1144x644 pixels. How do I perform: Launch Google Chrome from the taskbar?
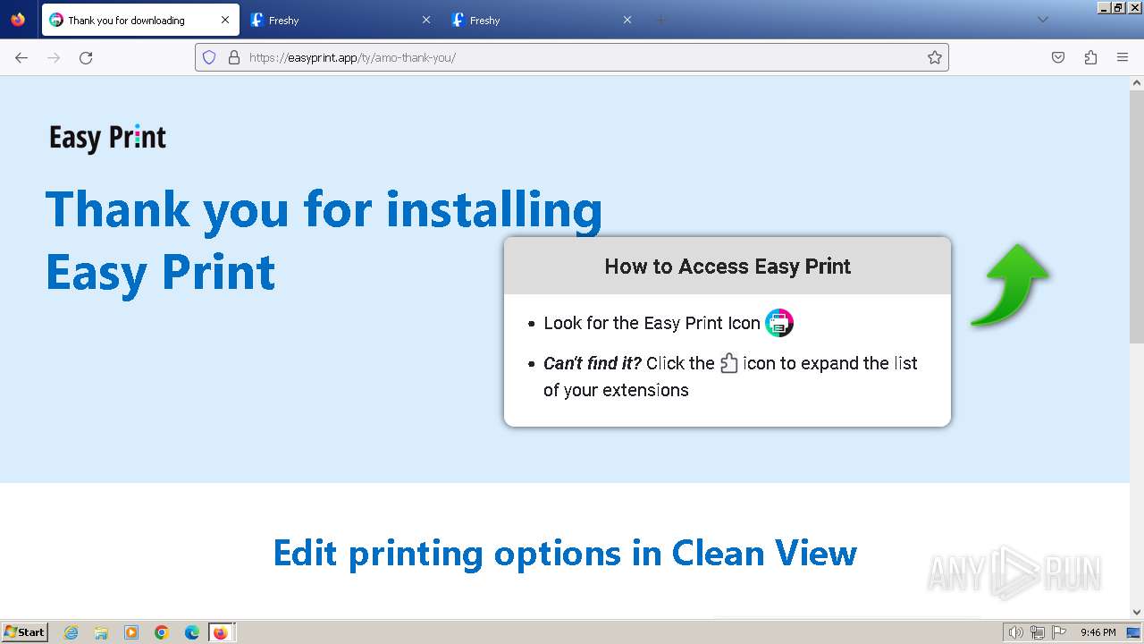pyautogui.click(x=162, y=632)
